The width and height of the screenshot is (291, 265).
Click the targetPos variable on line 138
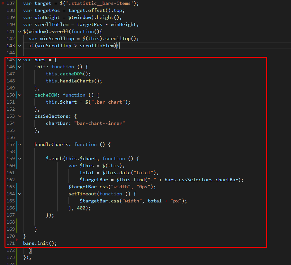[47, 10]
